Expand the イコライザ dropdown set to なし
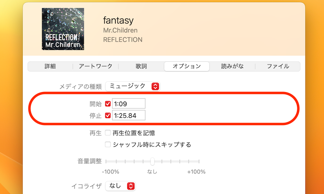Viewport: 324px width, 194px height. click(120, 186)
